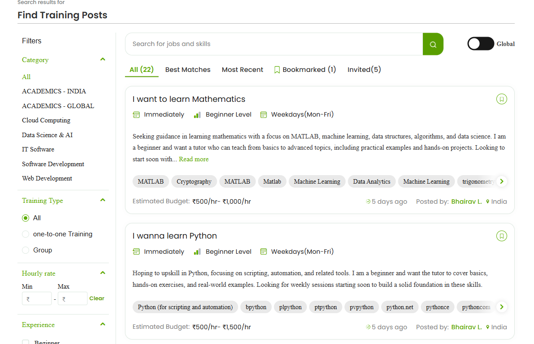Filter by Data Science & AI category
Viewport: 534px width, 344px height.
(x=47, y=135)
